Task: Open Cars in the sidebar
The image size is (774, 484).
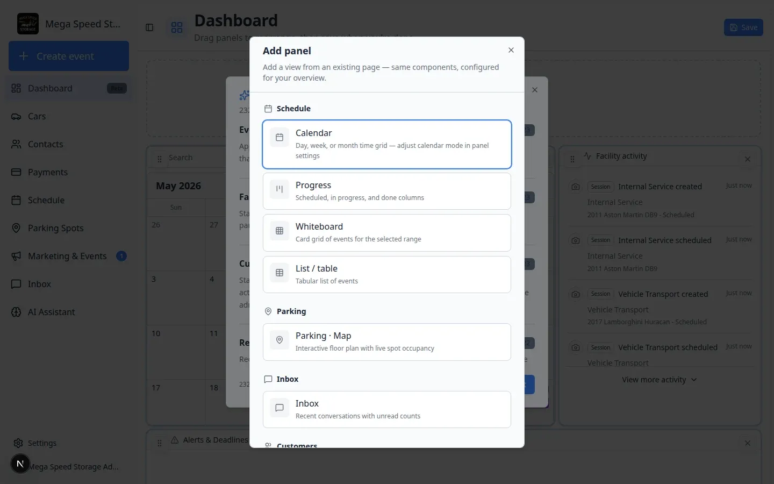Action: 69,116
